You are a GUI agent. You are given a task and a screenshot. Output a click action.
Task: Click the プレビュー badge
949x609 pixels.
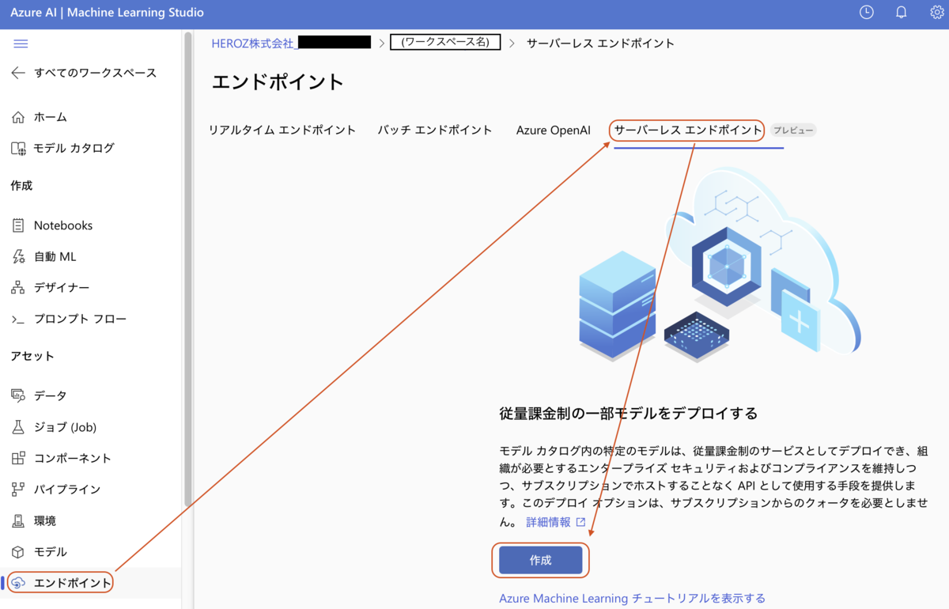click(793, 130)
